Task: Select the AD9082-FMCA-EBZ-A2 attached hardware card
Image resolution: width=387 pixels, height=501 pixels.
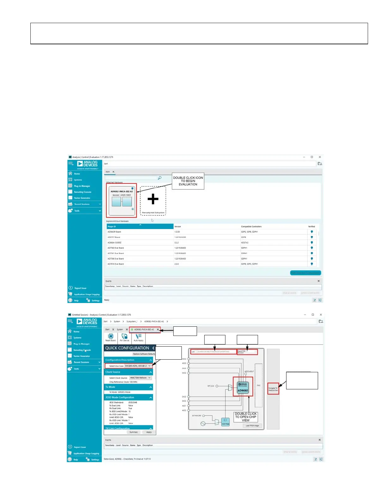Action: [x=122, y=201]
